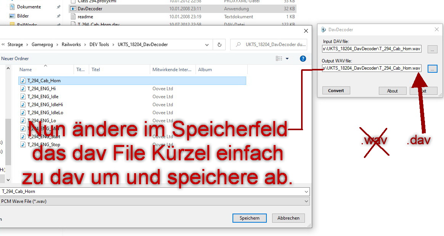
Task: Click the file name field T_294_Cab_Horn
Action: (x=155, y=191)
